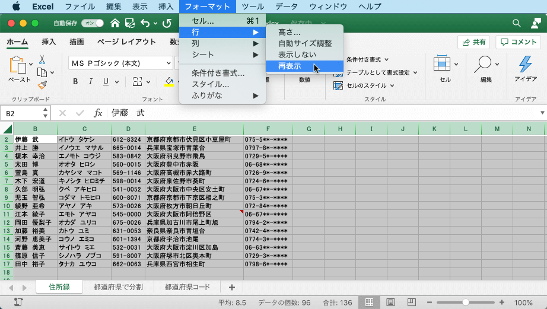The width and height of the screenshot is (547, 309).
Task: Click the Borders icon
Action: point(138,82)
